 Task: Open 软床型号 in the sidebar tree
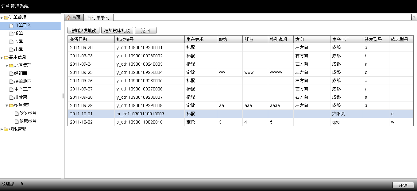(28, 121)
